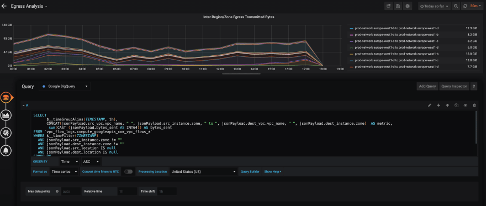Screen dimensions: 486x206
Task: Open dashboard settings gear icon
Action: [x=408, y=6]
